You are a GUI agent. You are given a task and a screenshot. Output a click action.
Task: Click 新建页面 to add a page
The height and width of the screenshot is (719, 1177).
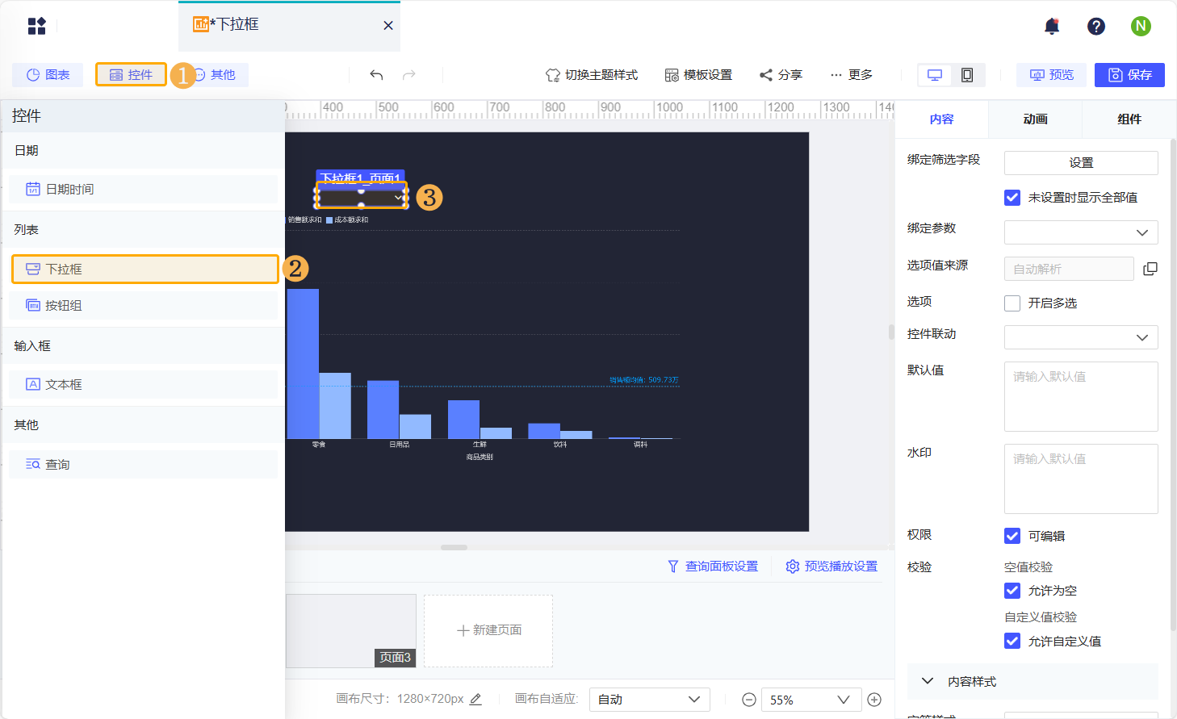click(488, 630)
